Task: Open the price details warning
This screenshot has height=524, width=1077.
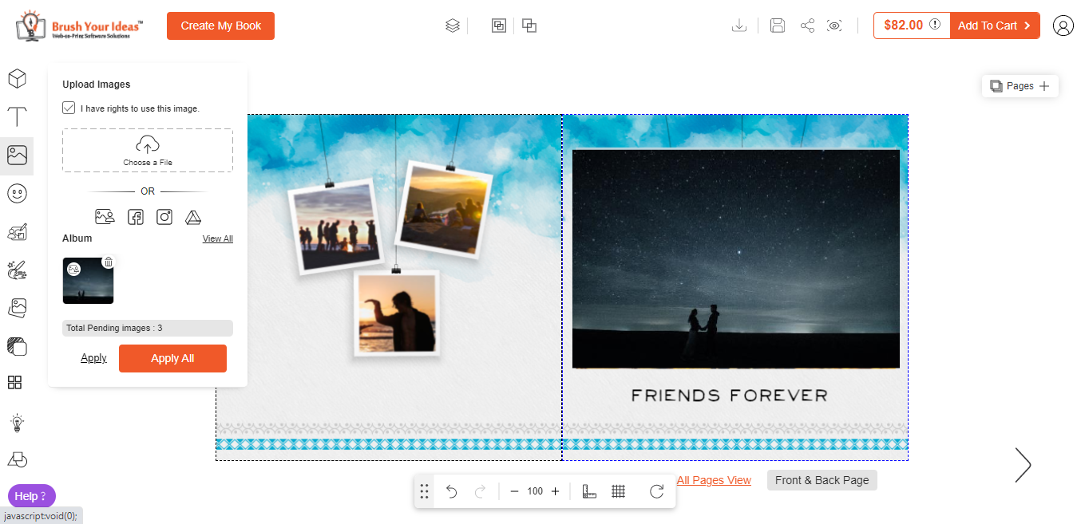Action: click(x=933, y=25)
